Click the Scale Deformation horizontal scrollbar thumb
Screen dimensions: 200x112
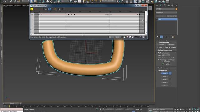pyautogui.click(x=84, y=35)
